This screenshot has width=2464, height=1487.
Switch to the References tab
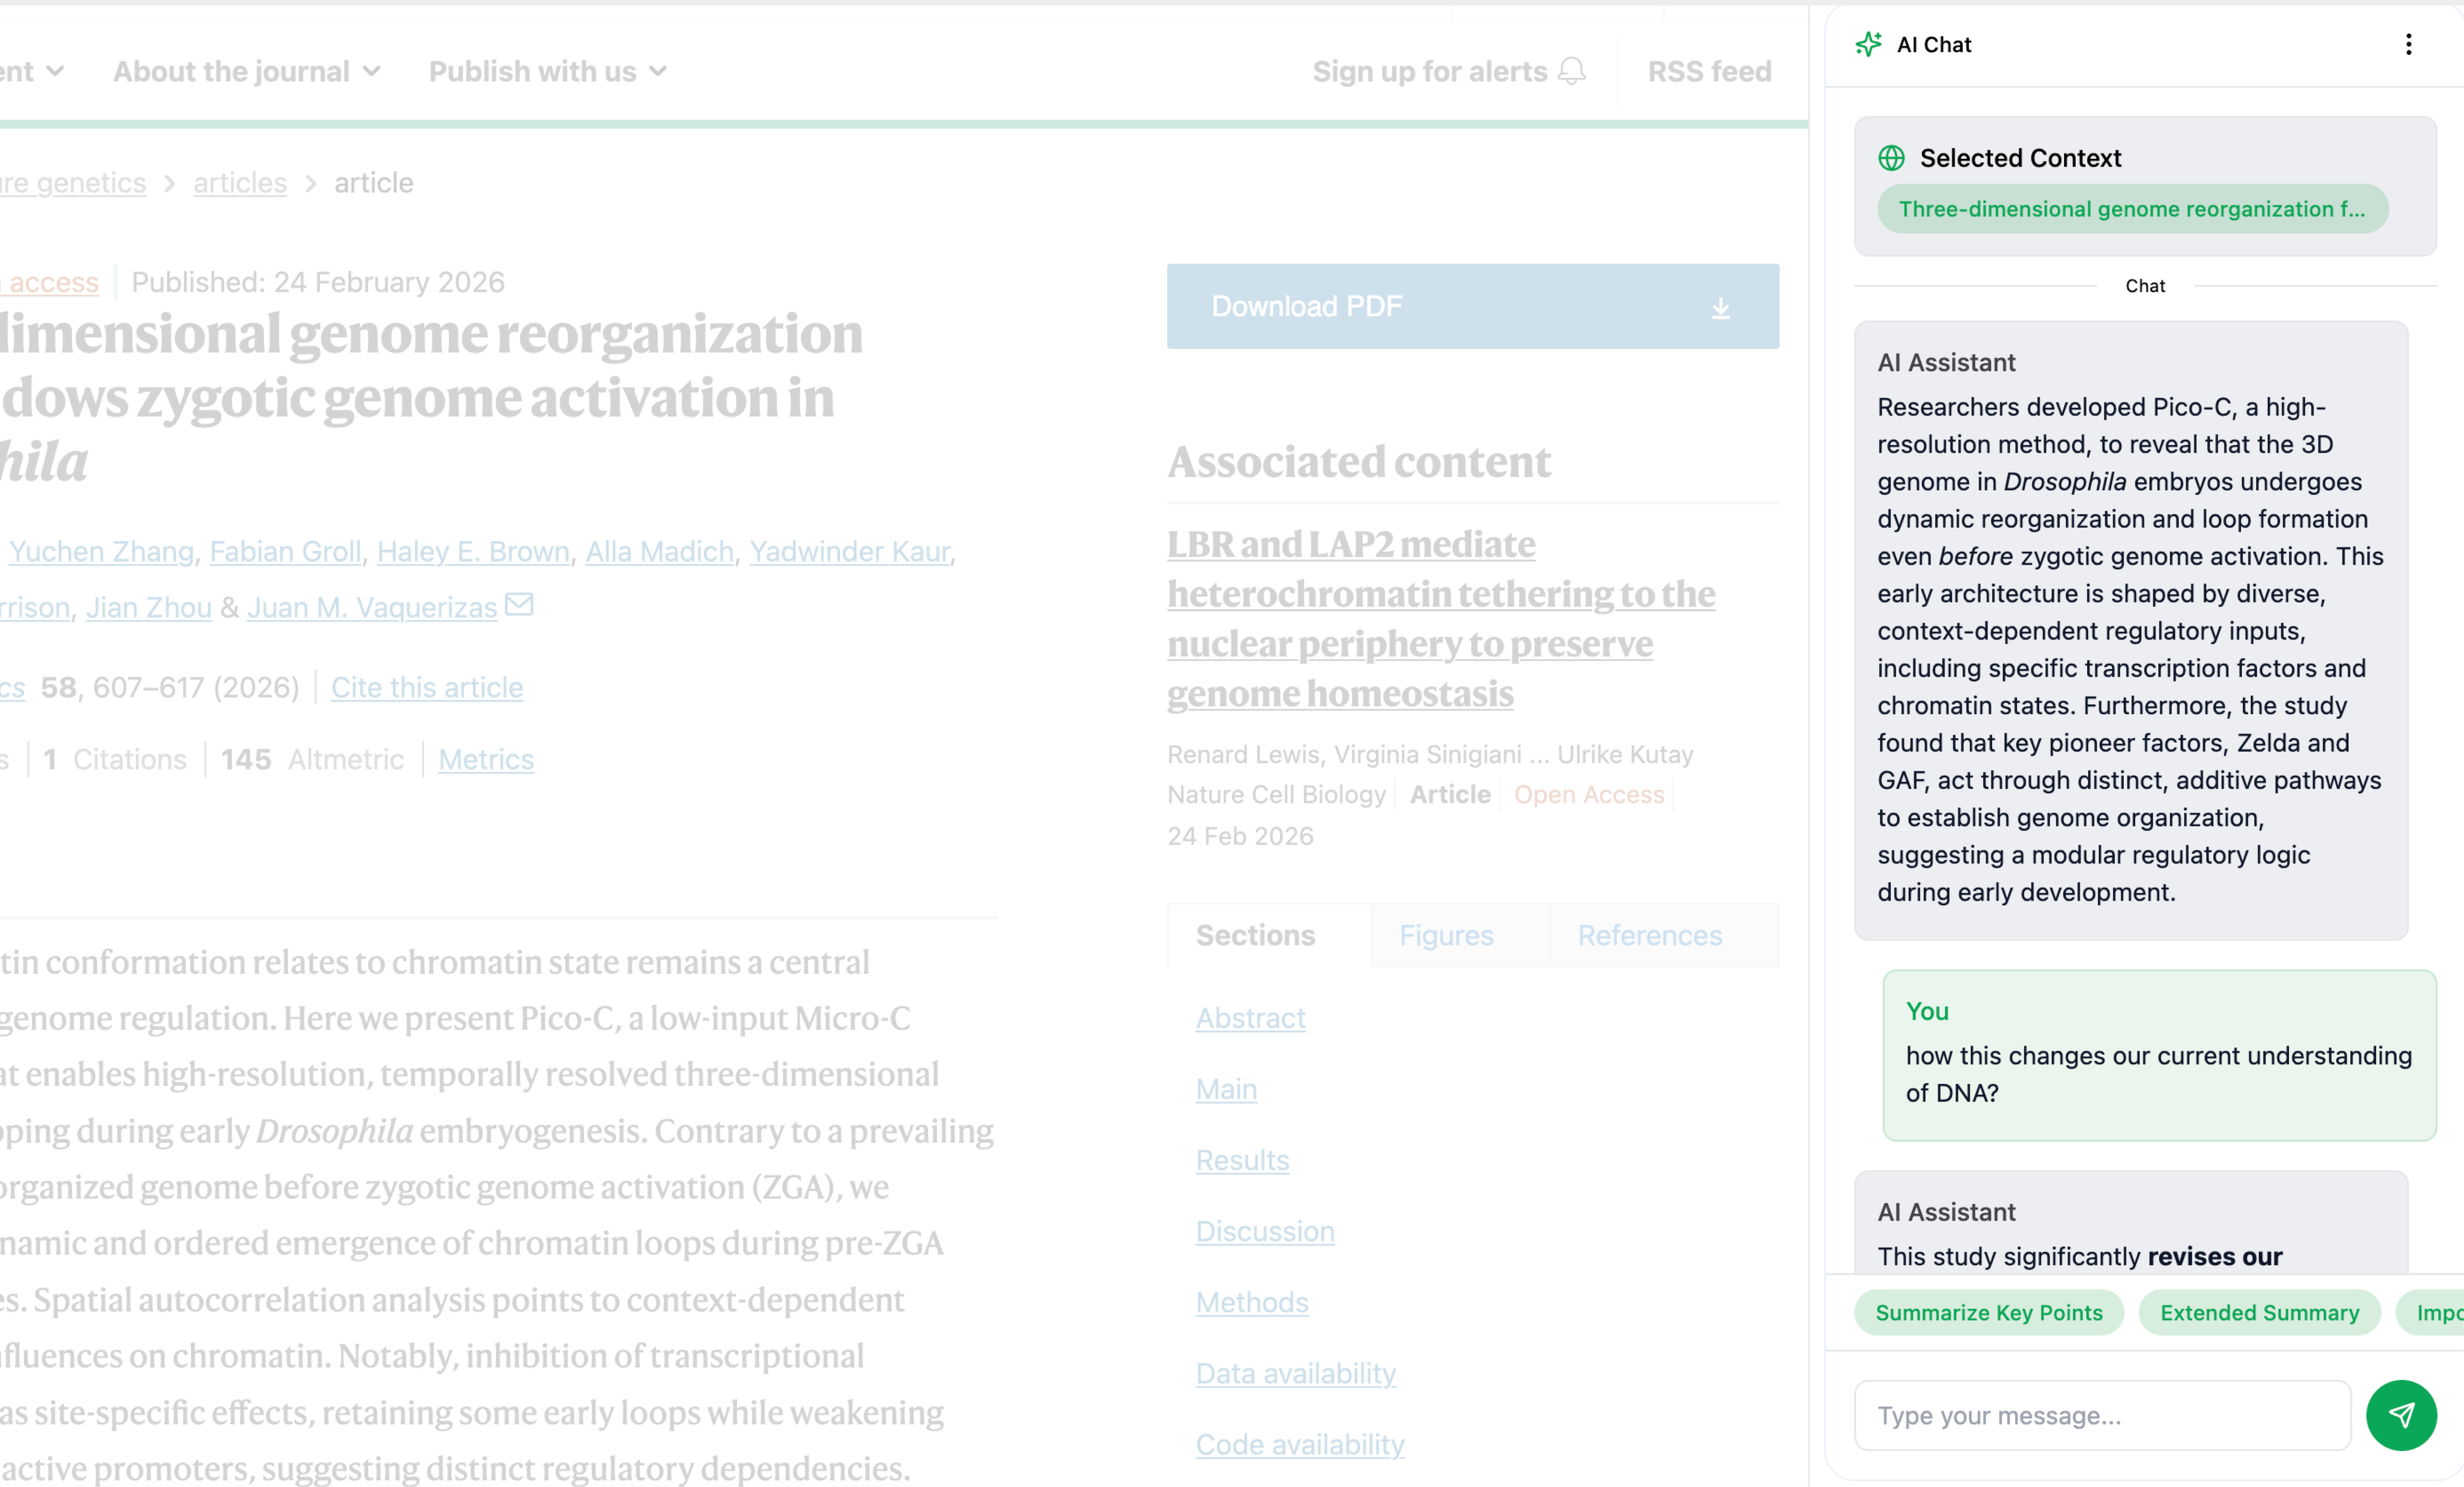[1649, 935]
